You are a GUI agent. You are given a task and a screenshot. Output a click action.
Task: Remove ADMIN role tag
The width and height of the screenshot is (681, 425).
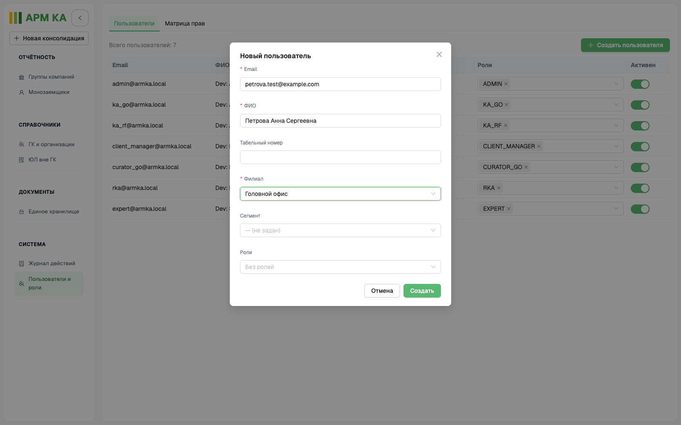[506, 84]
